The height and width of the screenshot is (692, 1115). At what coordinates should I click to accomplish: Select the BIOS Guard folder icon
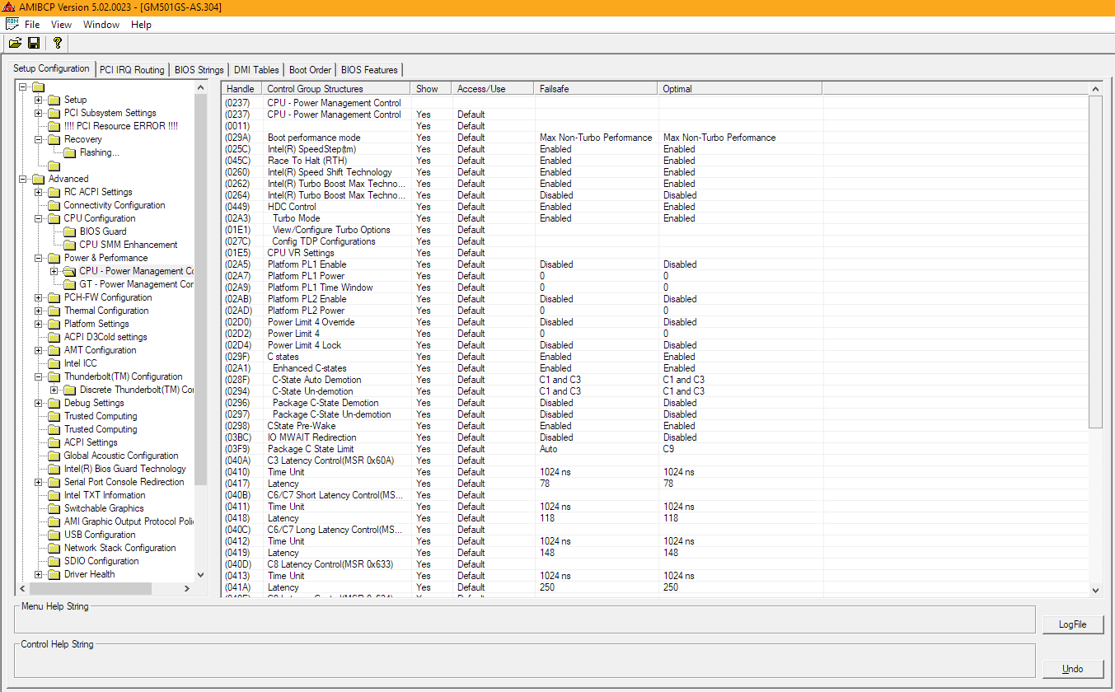[x=70, y=231]
